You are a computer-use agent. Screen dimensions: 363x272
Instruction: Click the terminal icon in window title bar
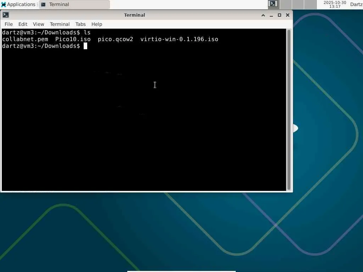(x=6, y=15)
